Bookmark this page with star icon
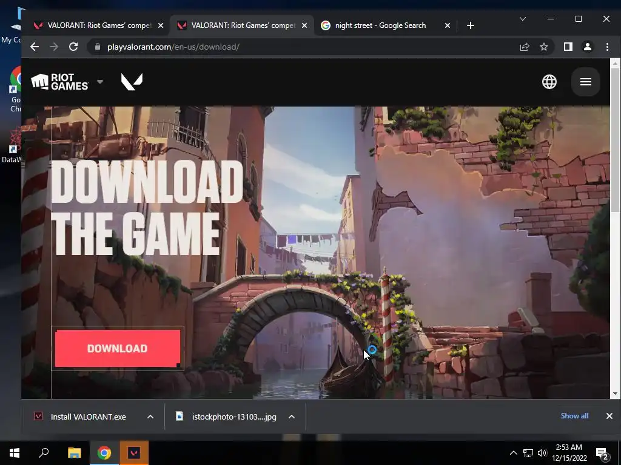This screenshot has height=465, width=621. click(544, 47)
